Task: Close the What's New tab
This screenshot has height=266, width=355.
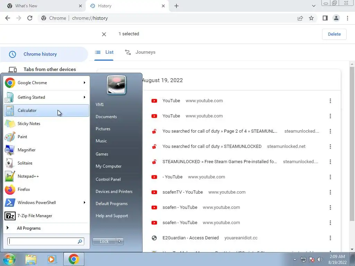Action: (80, 6)
